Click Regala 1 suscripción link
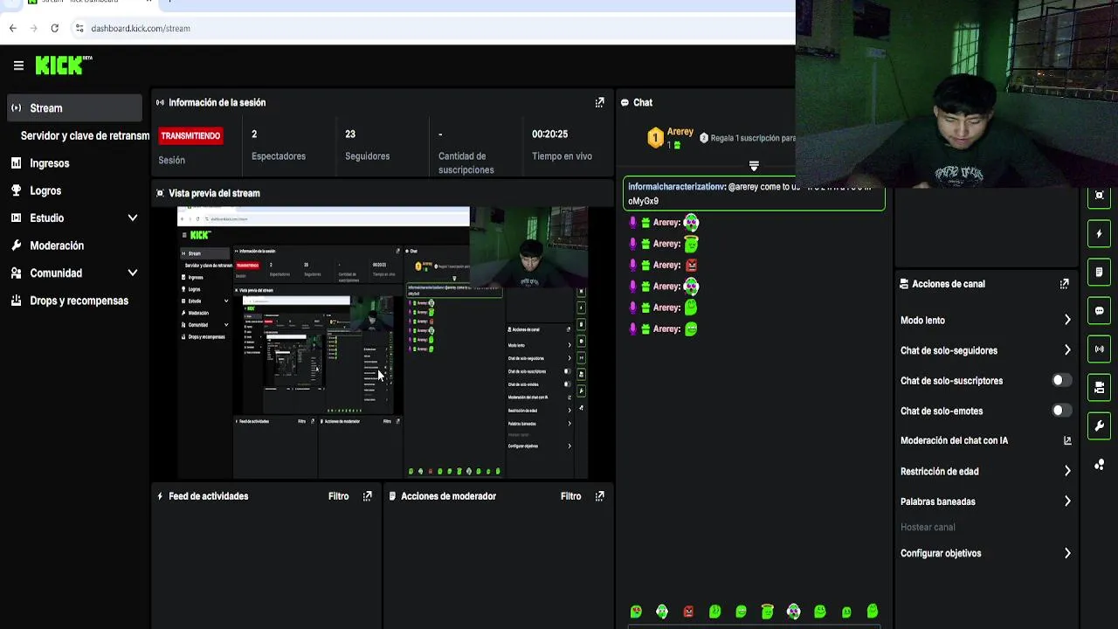1118x629 pixels. click(x=752, y=138)
